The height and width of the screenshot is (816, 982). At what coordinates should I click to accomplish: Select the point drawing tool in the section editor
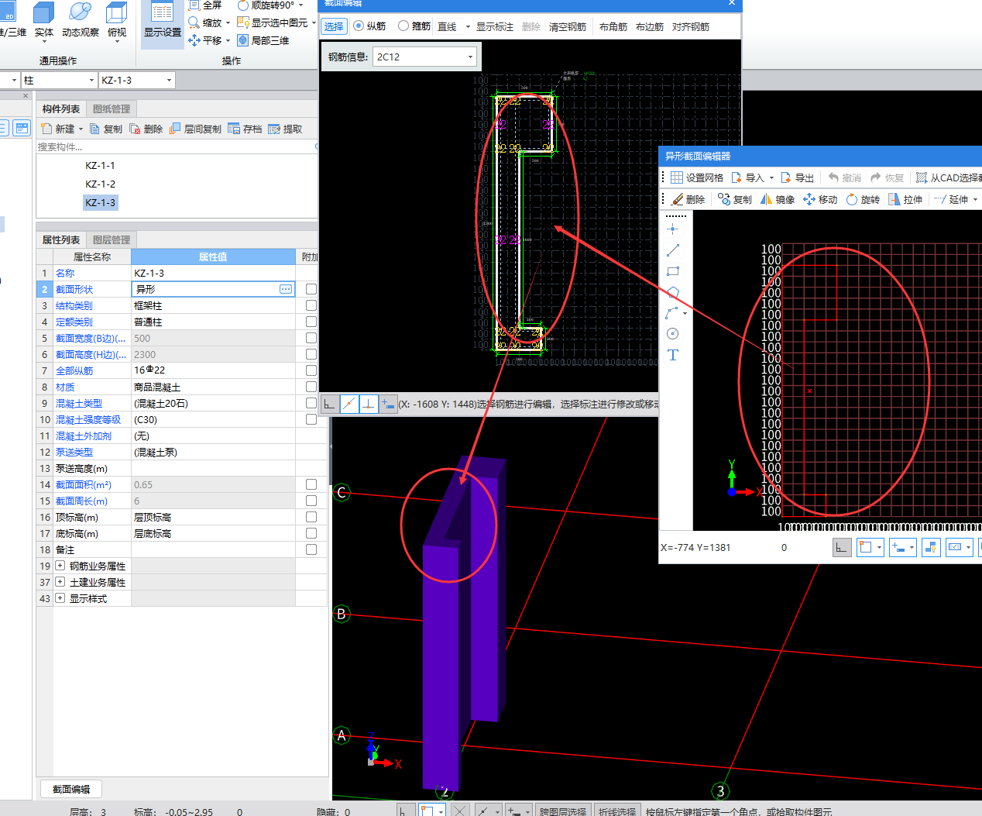tap(672, 229)
